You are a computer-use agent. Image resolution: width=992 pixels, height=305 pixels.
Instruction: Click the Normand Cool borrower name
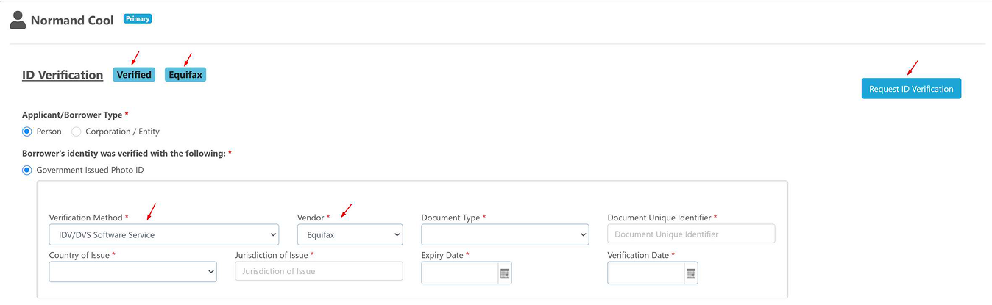click(72, 21)
